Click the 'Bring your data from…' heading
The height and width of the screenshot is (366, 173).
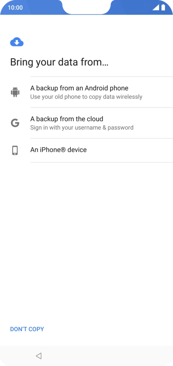59,62
